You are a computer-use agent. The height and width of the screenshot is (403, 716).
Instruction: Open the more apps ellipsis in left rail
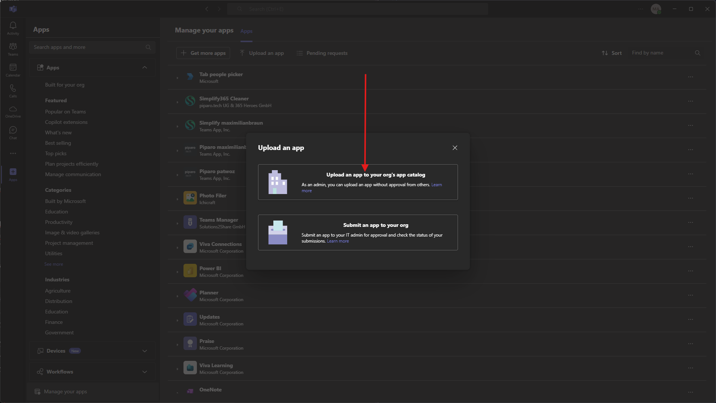(13, 153)
